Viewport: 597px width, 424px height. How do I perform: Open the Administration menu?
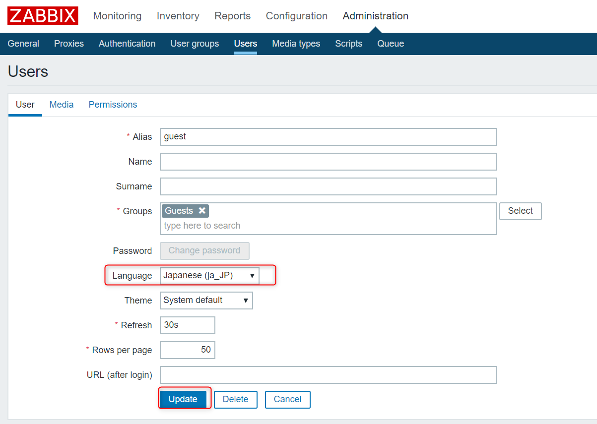coord(376,16)
